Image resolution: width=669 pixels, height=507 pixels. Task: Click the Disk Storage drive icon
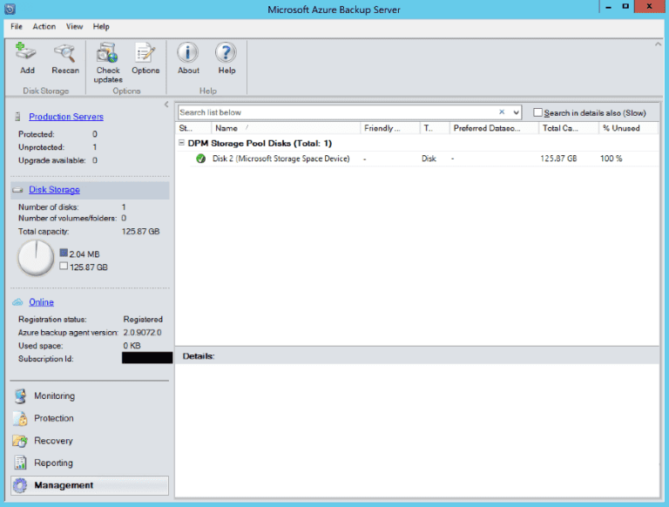coord(18,190)
